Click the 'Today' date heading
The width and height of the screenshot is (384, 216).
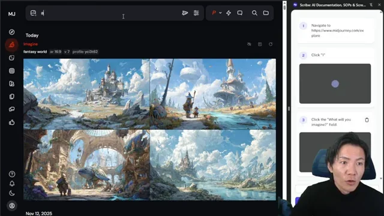[x=32, y=35]
